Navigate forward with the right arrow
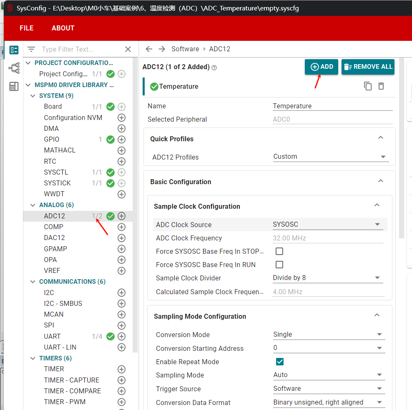Image resolution: width=412 pixels, height=410 pixels. [162, 49]
